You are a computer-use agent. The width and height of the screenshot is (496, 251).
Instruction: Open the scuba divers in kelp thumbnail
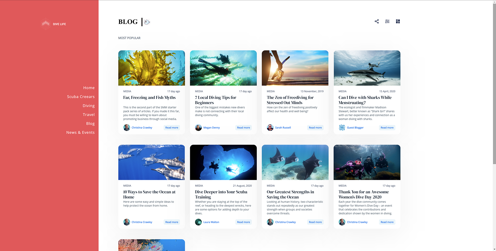(223, 68)
